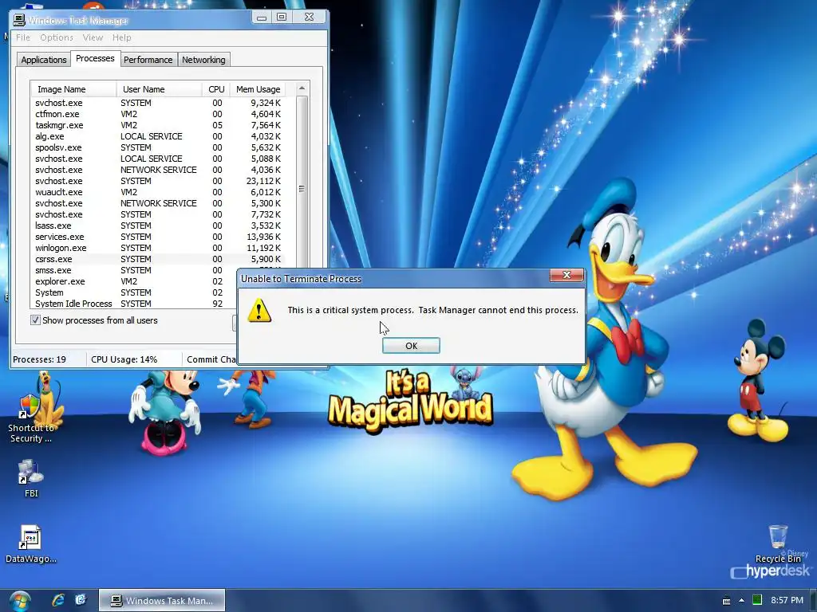
Task: Click scroll up arrow in process list
Action: point(302,88)
